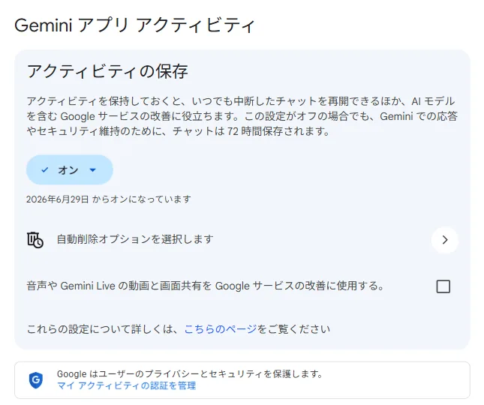
Task: Click Gemini アプリ アクティビティ page title
Action: (x=134, y=25)
